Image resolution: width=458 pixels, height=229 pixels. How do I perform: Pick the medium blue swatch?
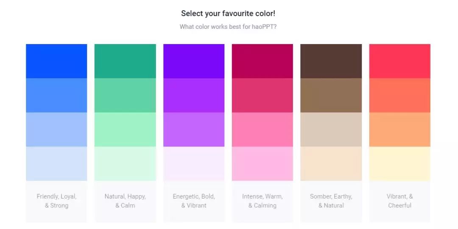(56, 95)
